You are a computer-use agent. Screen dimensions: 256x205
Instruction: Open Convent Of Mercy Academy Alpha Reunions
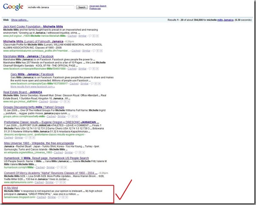(51, 173)
